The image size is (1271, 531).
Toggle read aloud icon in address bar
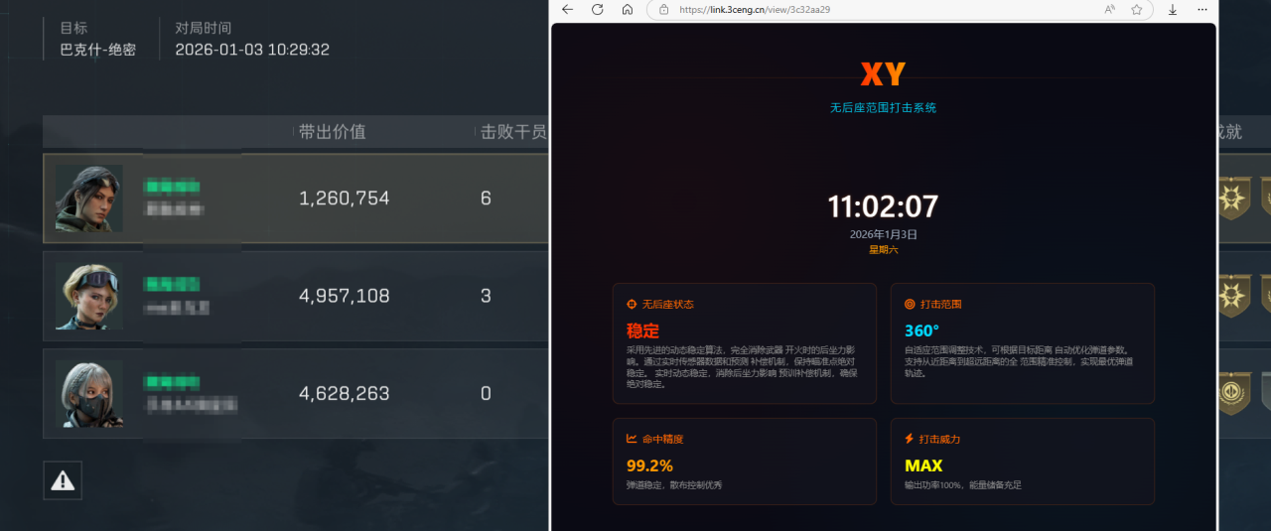pos(1109,9)
